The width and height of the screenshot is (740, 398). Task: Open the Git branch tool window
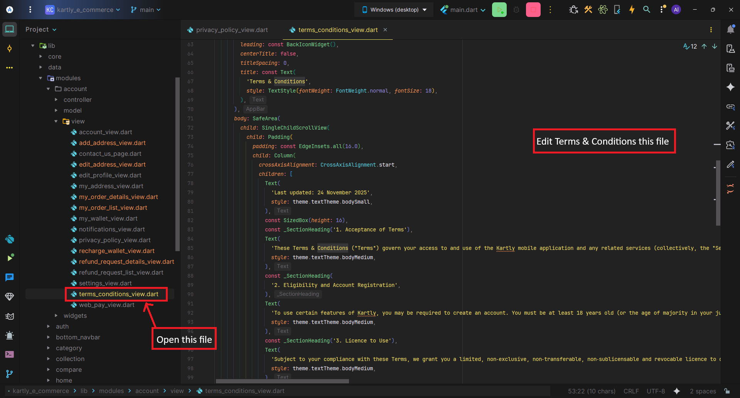tap(10, 374)
